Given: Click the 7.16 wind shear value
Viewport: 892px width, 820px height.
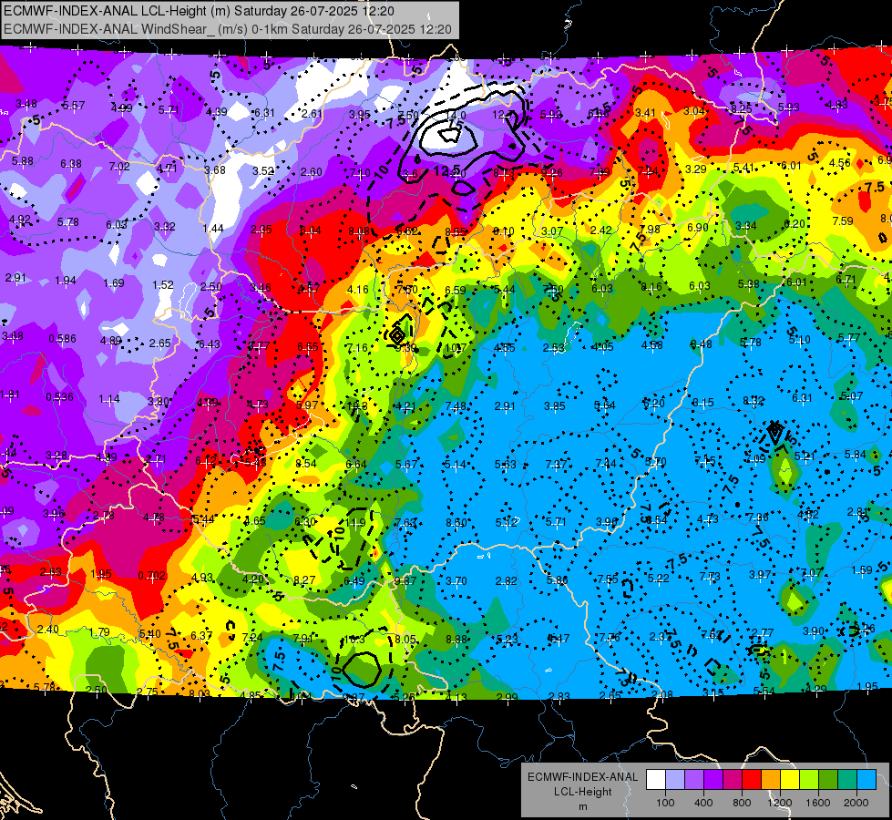Looking at the screenshot, I should point(357,347).
